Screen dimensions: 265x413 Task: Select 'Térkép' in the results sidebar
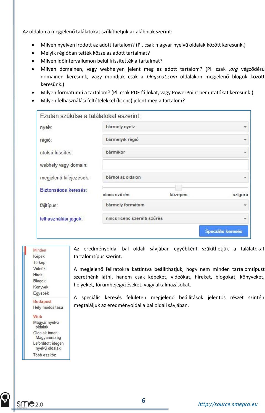[x=39, y=262]
